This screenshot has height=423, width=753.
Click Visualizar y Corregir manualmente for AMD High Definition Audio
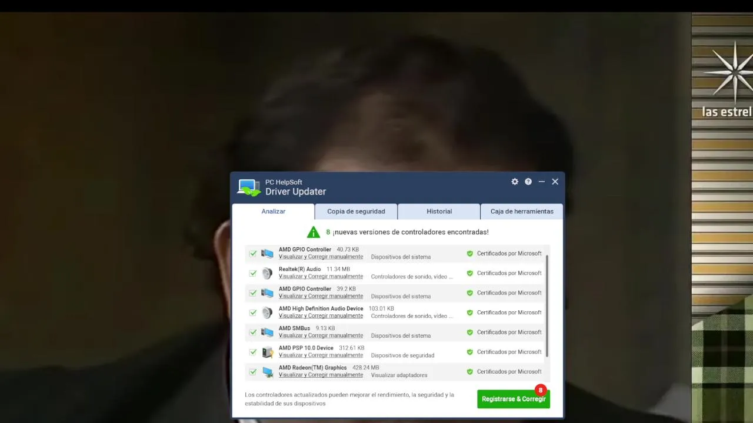tap(321, 316)
